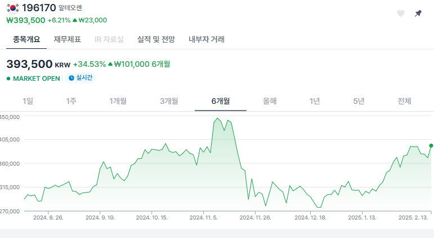Switch to the 재무제표 tab
This screenshot has height=238, width=434.
point(67,39)
